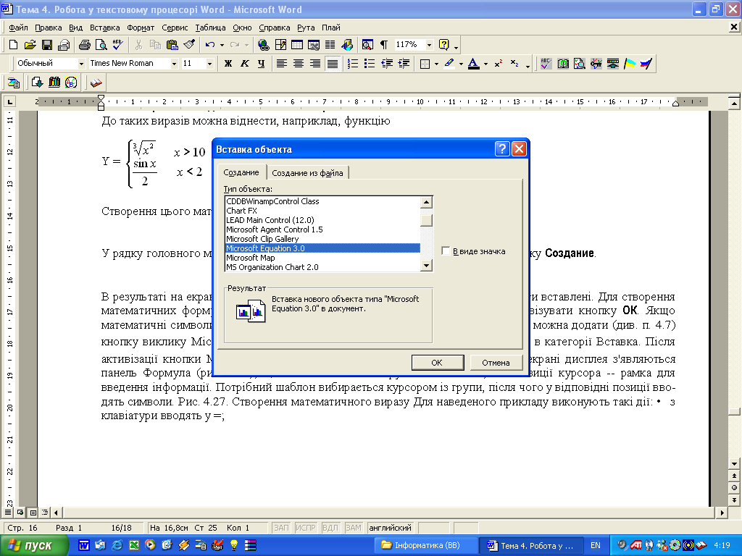Image resolution: width=742 pixels, height=556 pixels.
Task: Increase paragraph indent
Action: click(404, 64)
